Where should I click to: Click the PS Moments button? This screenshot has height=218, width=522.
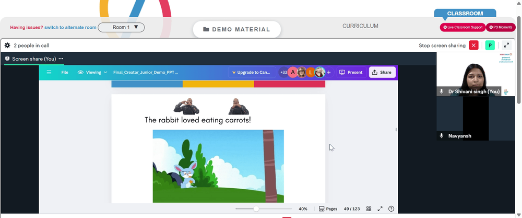(501, 27)
